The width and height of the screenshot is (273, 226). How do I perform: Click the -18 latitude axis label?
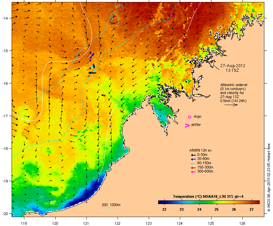coord(5,149)
